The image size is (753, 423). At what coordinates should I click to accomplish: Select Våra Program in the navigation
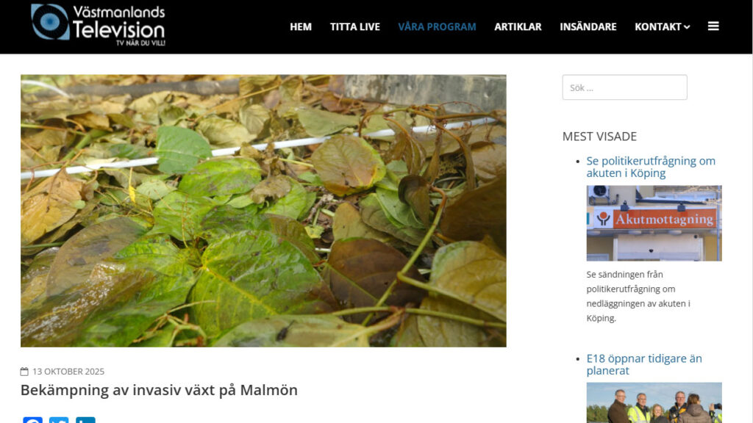click(x=437, y=27)
